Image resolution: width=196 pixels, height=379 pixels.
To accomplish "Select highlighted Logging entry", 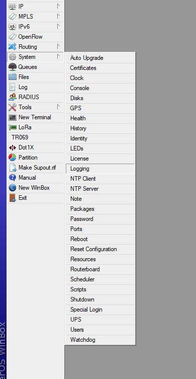I will (x=100, y=169).
